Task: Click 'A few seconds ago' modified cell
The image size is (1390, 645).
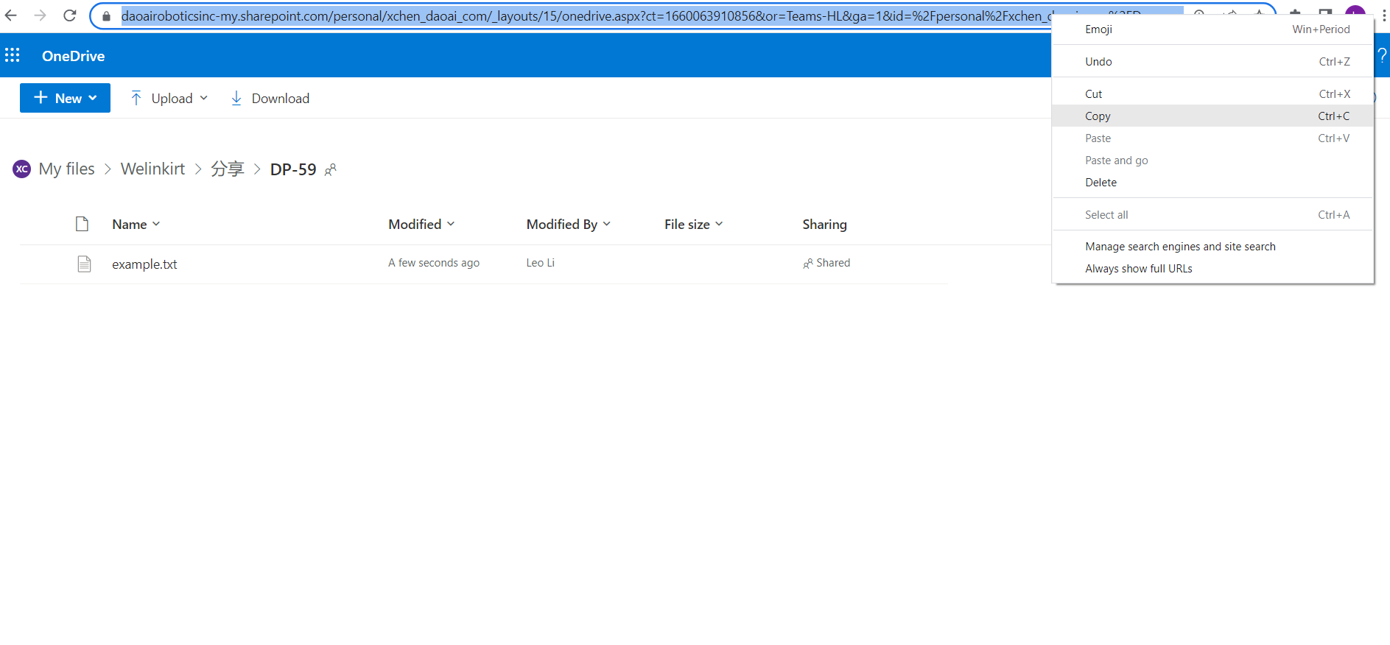Action: (434, 263)
